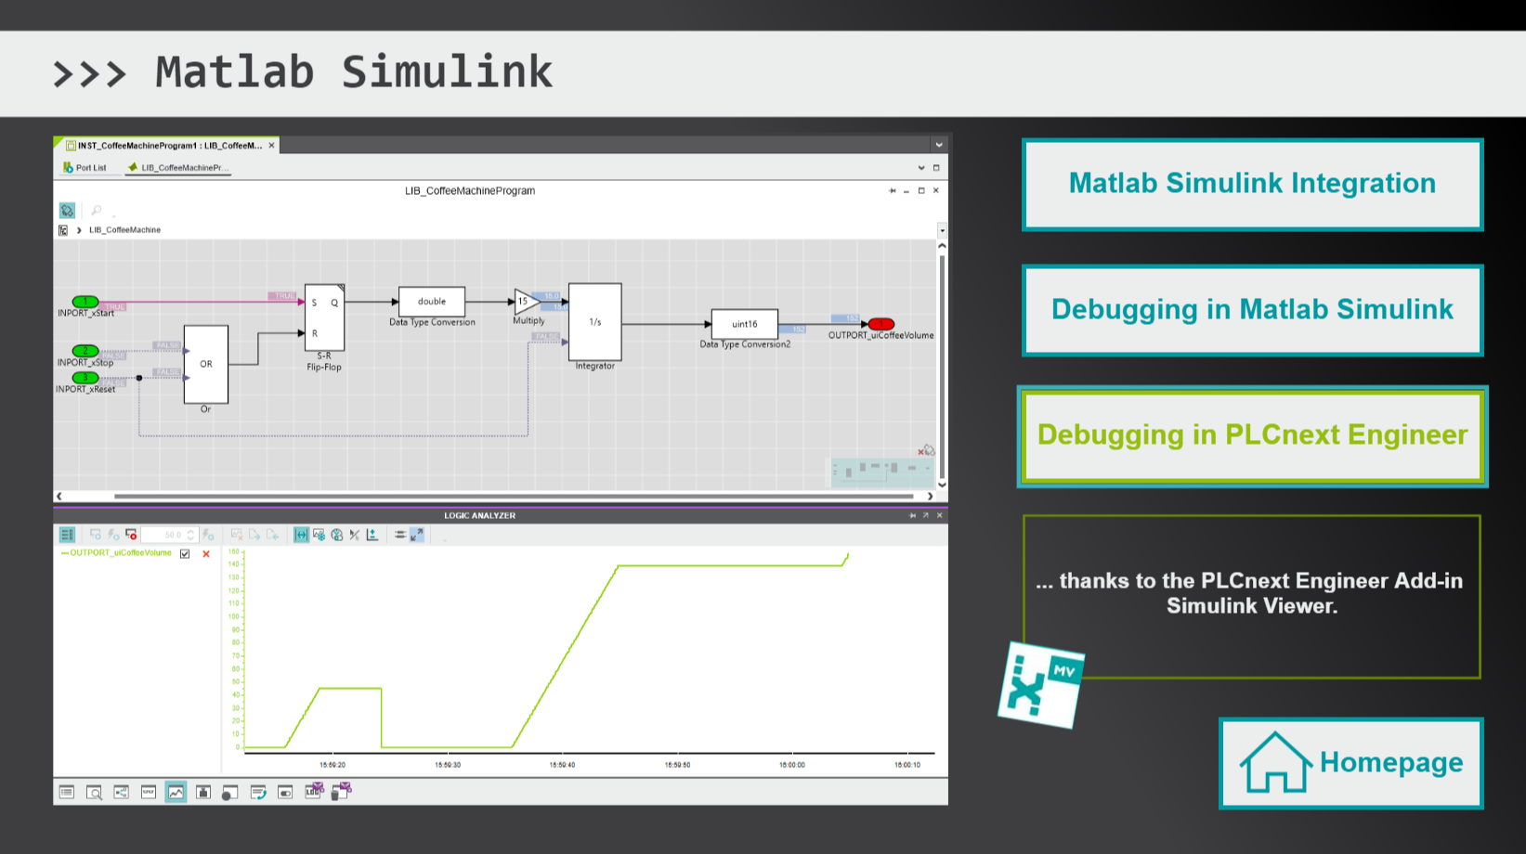Close the INST_CoffeeMachineProgram1 tab
The width and height of the screenshot is (1526, 854).
pyautogui.click(x=272, y=146)
